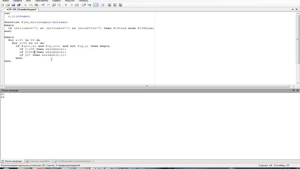Image resolution: width=300 pixels, height=169 pixels.
Task: Open the Правка menu
Action: point(17,1)
